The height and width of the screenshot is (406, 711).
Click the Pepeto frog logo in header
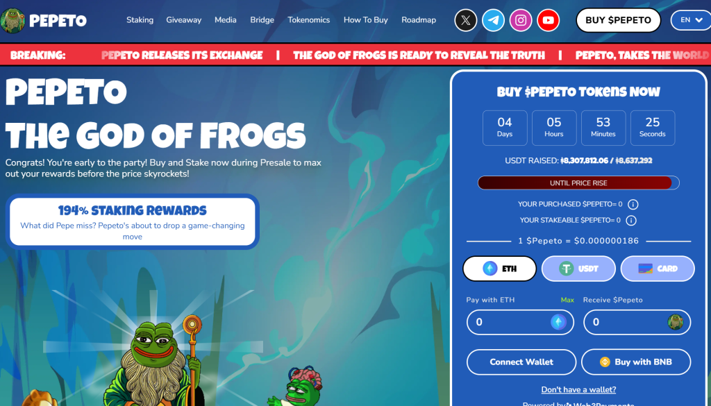pos(12,20)
